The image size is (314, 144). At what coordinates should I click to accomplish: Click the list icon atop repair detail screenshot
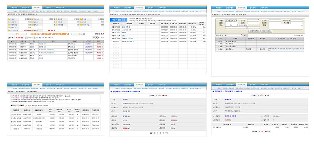[252, 95]
